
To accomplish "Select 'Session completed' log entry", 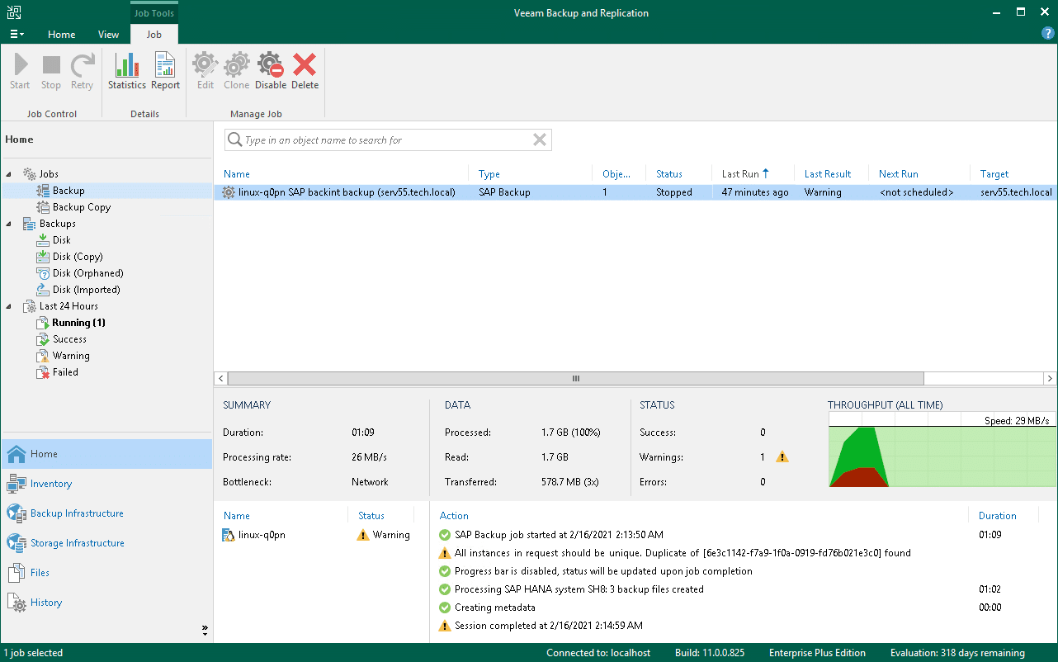I will 548,626.
